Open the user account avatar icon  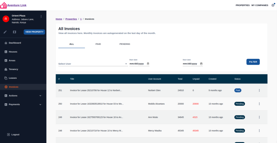(273, 5)
